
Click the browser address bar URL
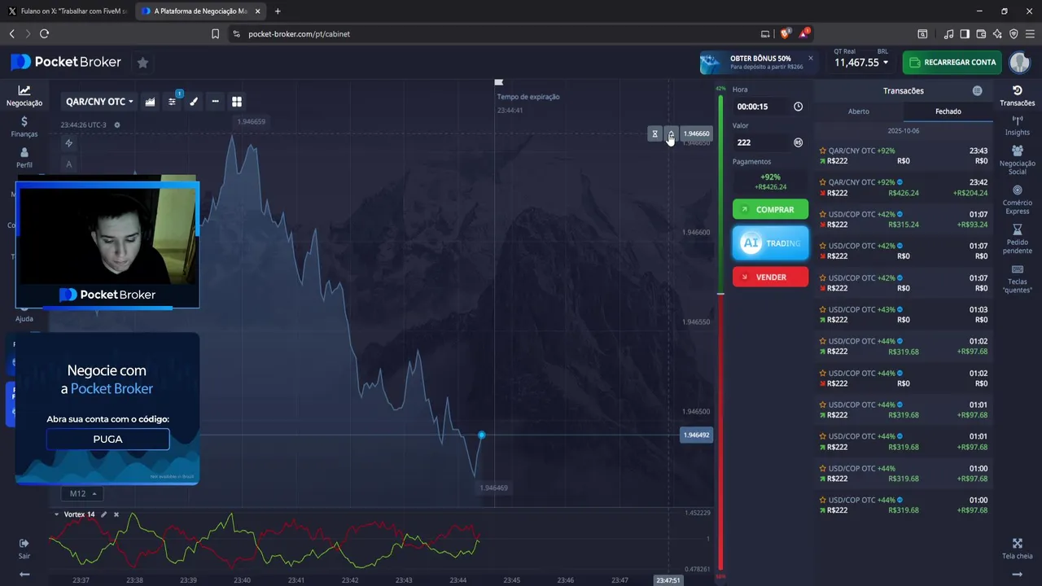tap(299, 34)
